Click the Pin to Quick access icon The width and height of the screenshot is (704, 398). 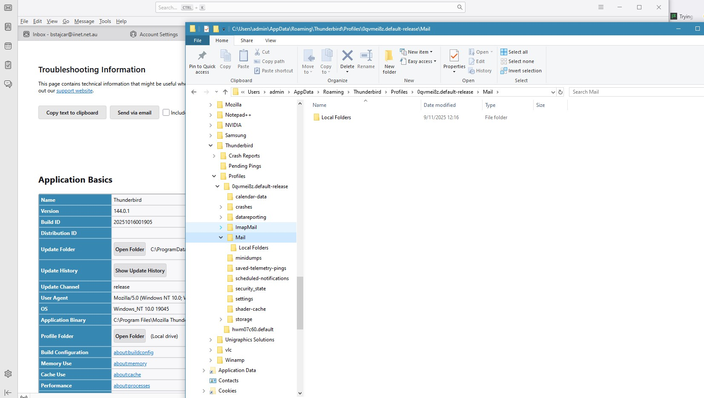pyautogui.click(x=202, y=56)
